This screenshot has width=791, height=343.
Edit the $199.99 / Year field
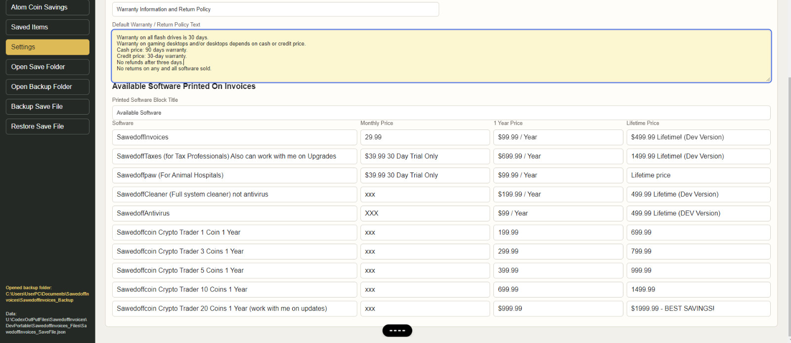(558, 194)
